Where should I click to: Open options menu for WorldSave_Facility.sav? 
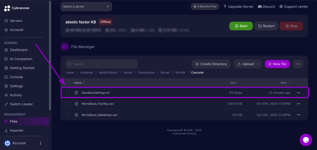298,104
